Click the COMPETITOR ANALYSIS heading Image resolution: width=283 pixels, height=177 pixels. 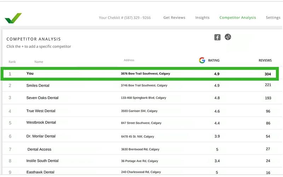pos(34,39)
